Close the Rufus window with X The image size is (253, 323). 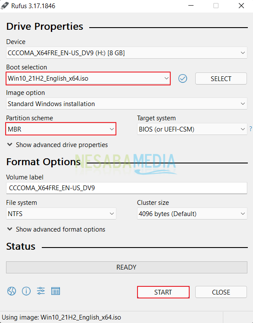[x=241, y=6]
